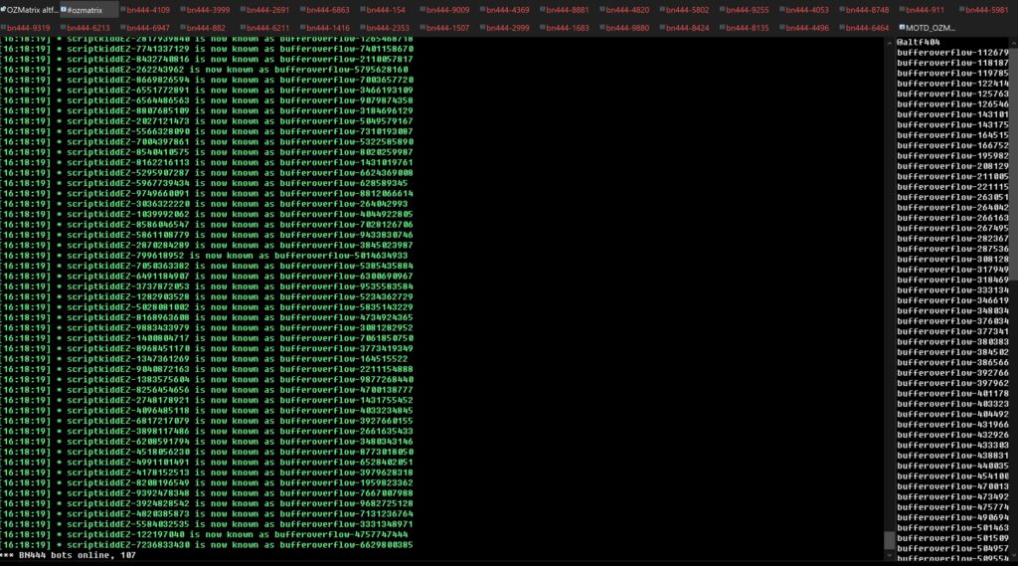Switch to bn444-1507 tab
This screenshot has width=1018, height=566.
[444, 28]
